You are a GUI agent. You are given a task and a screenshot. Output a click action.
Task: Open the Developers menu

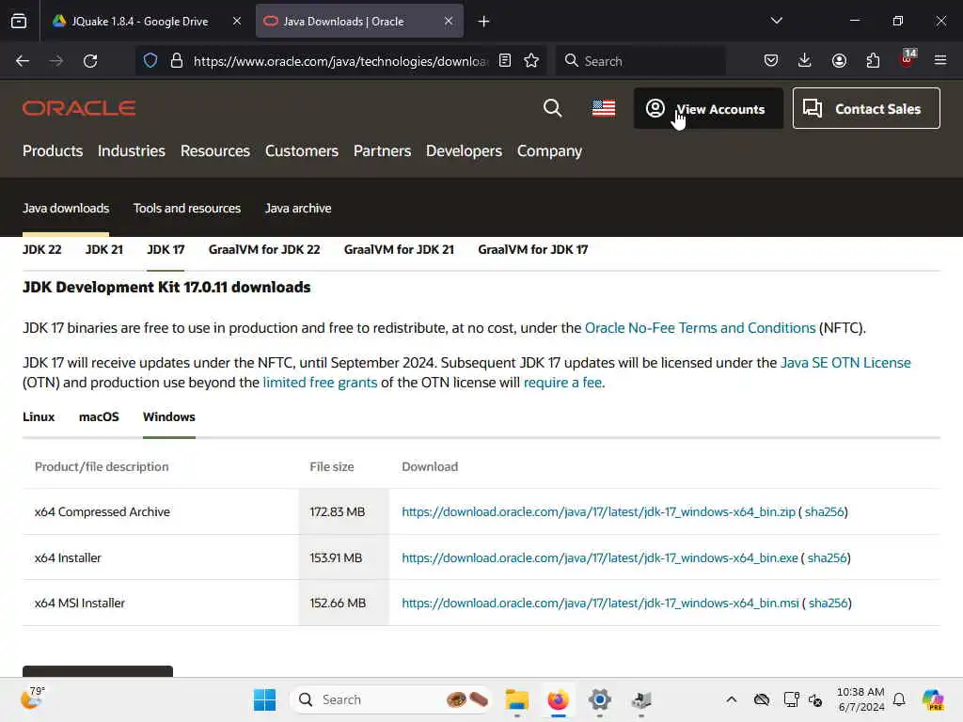click(464, 151)
